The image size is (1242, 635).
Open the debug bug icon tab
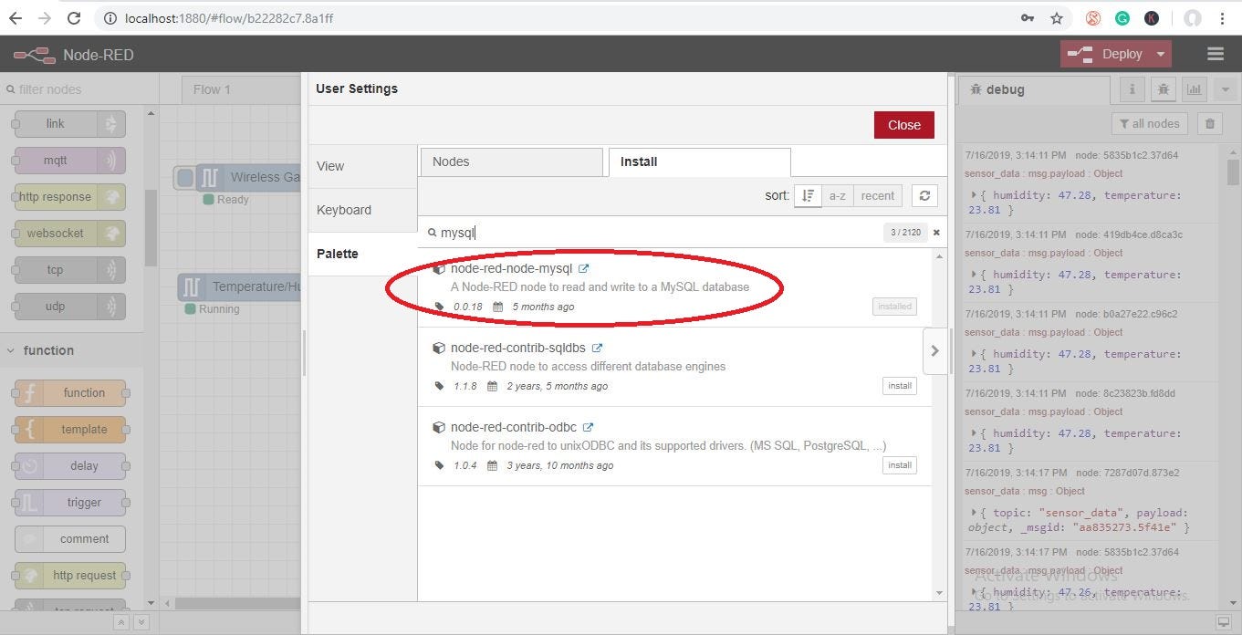click(x=1163, y=89)
